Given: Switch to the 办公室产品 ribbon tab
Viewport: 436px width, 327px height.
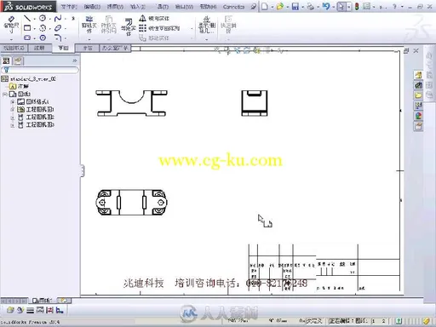Looking at the screenshot, I should click(x=115, y=48).
